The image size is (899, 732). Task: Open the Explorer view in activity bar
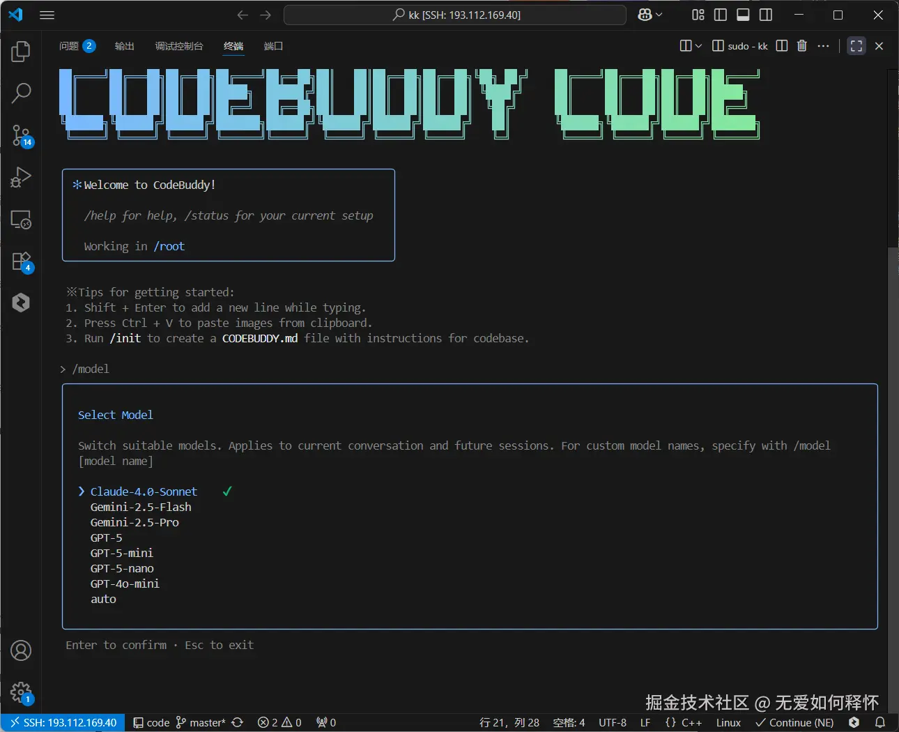[21, 51]
